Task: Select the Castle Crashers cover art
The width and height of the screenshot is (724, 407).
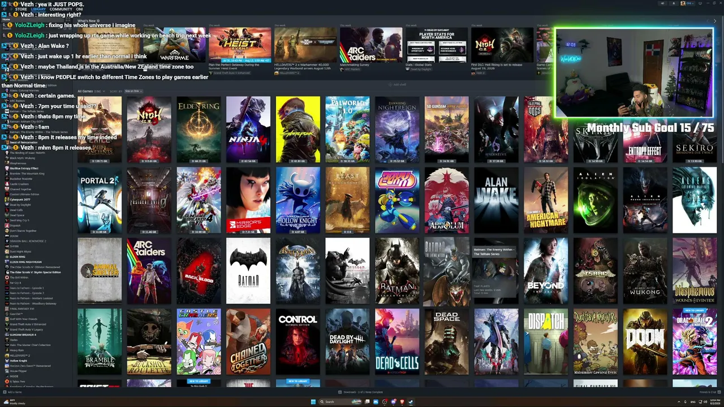Action: pos(199,341)
